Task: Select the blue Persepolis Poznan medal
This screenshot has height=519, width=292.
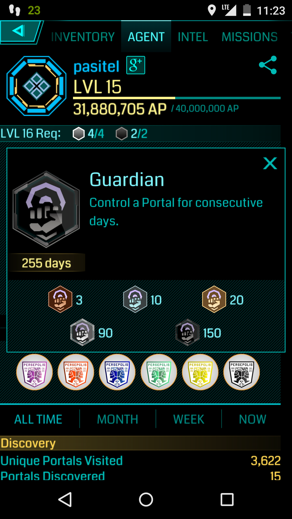Action: tap(117, 372)
